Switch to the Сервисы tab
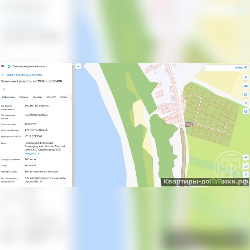Viewport: 250px width, 250px height. [x=24, y=97]
